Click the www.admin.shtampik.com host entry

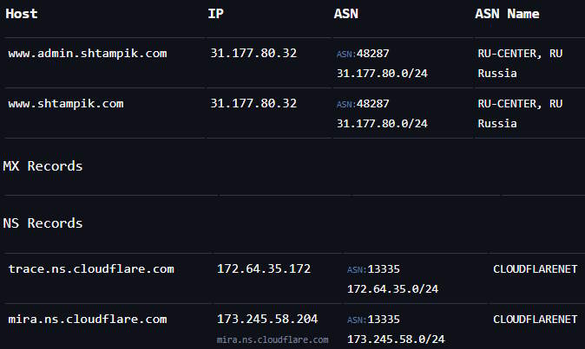pyautogui.click(x=88, y=54)
